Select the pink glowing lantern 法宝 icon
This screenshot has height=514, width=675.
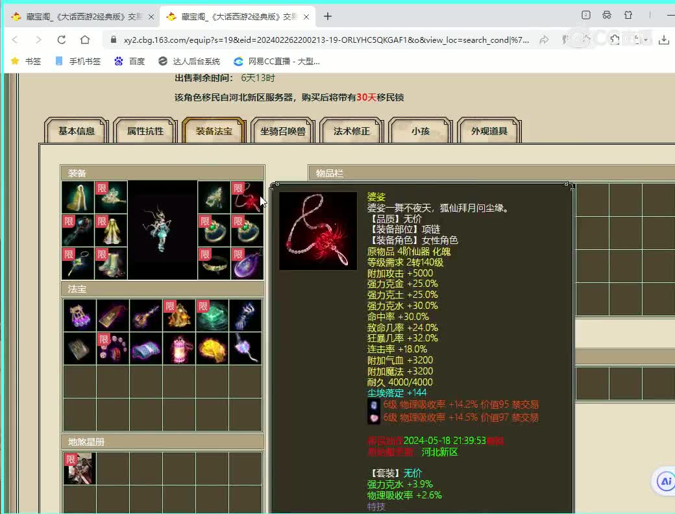click(179, 349)
